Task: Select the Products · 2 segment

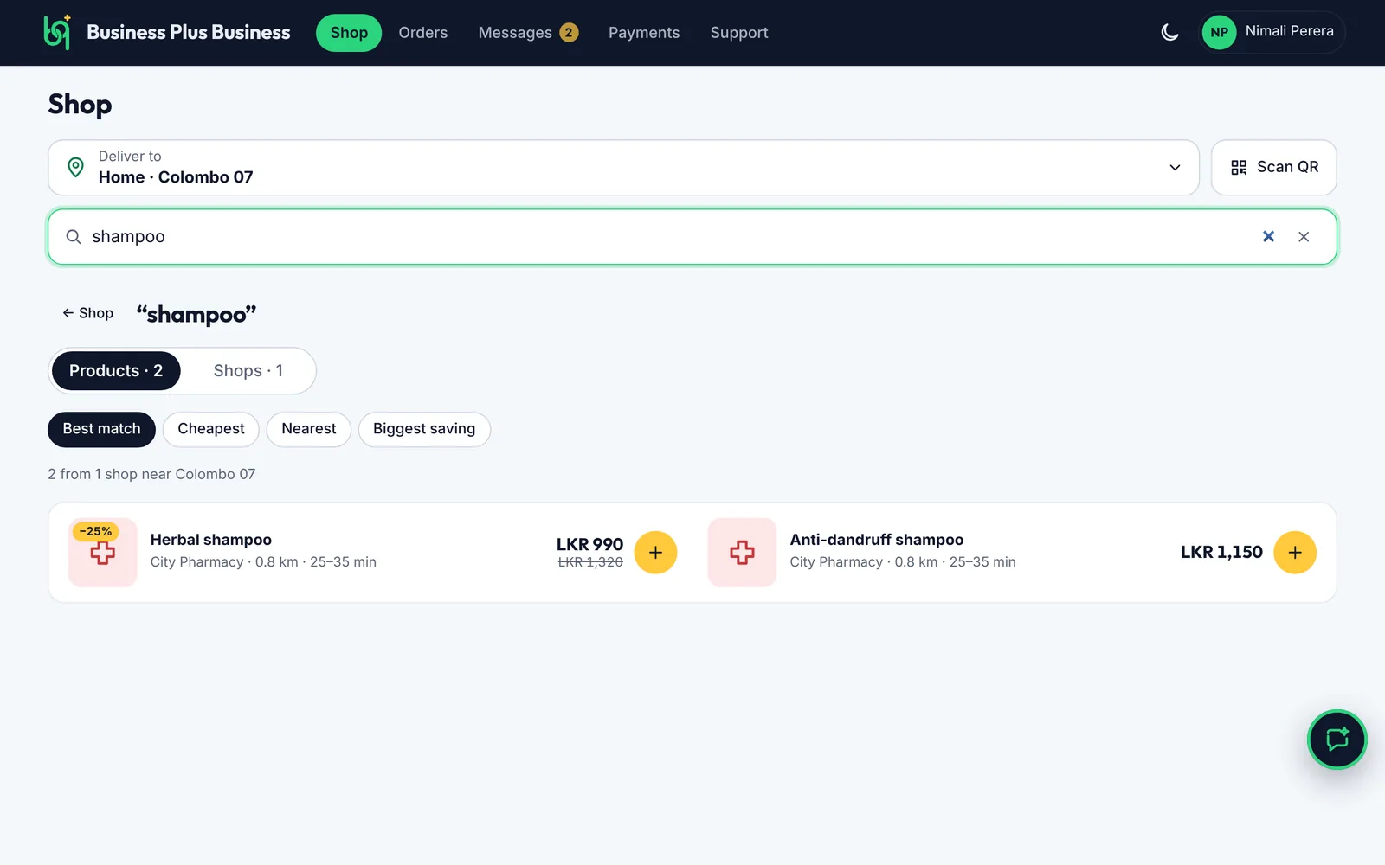Action: pyautogui.click(x=116, y=371)
